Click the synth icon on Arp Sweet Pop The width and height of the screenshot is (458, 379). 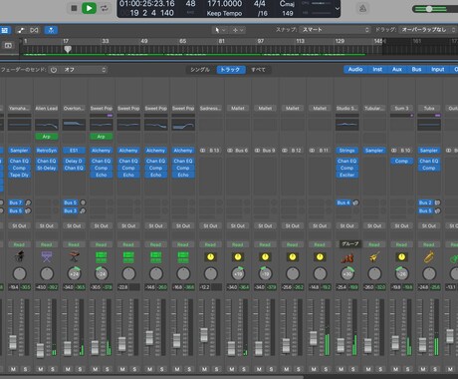[101, 257]
